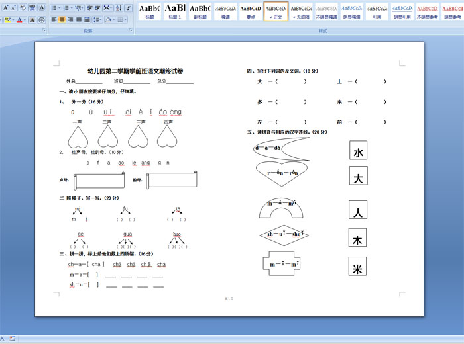Expand the numbering dropdown arrow
Viewport: 464px width, 344px height.
[x=72, y=8]
